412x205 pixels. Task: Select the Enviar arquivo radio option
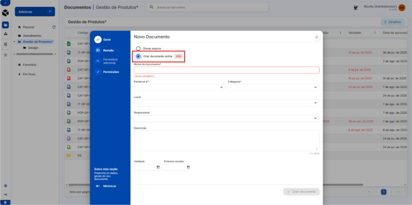[x=138, y=48]
